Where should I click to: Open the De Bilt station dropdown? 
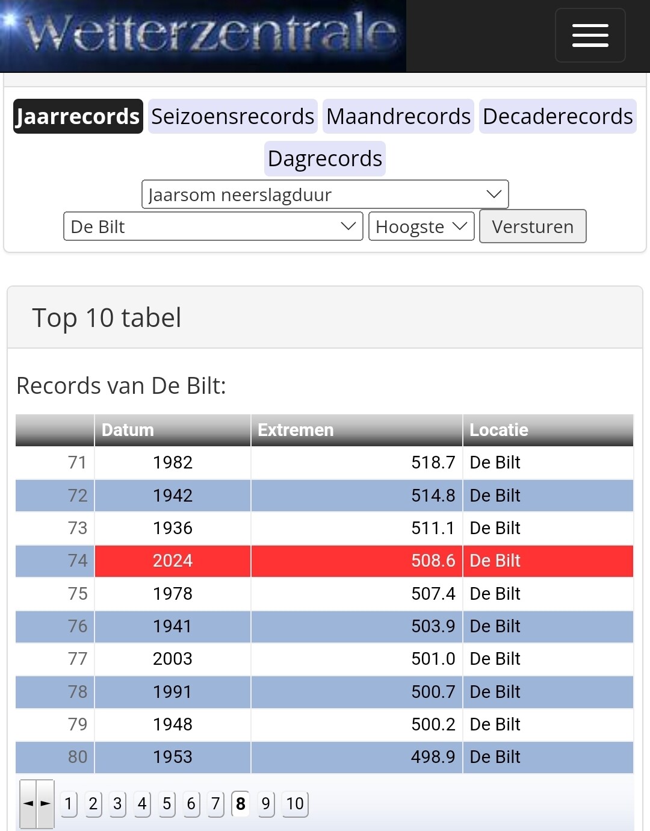pyautogui.click(x=213, y=226)
